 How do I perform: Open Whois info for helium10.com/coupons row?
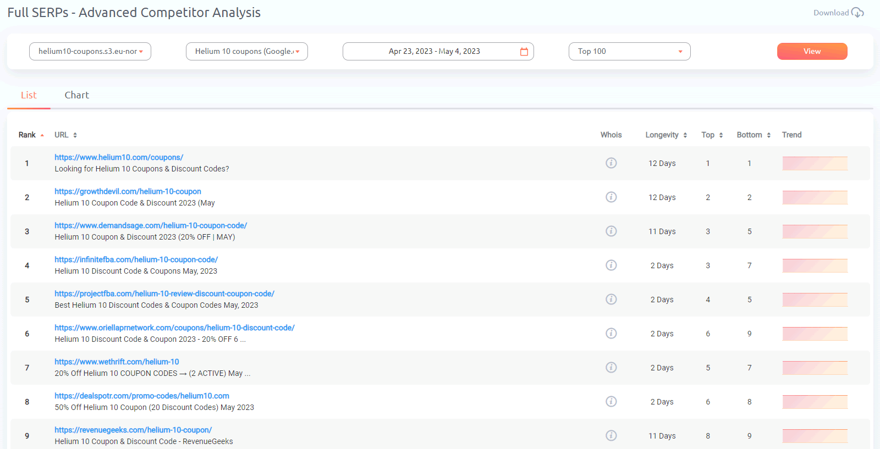(611, 163)
